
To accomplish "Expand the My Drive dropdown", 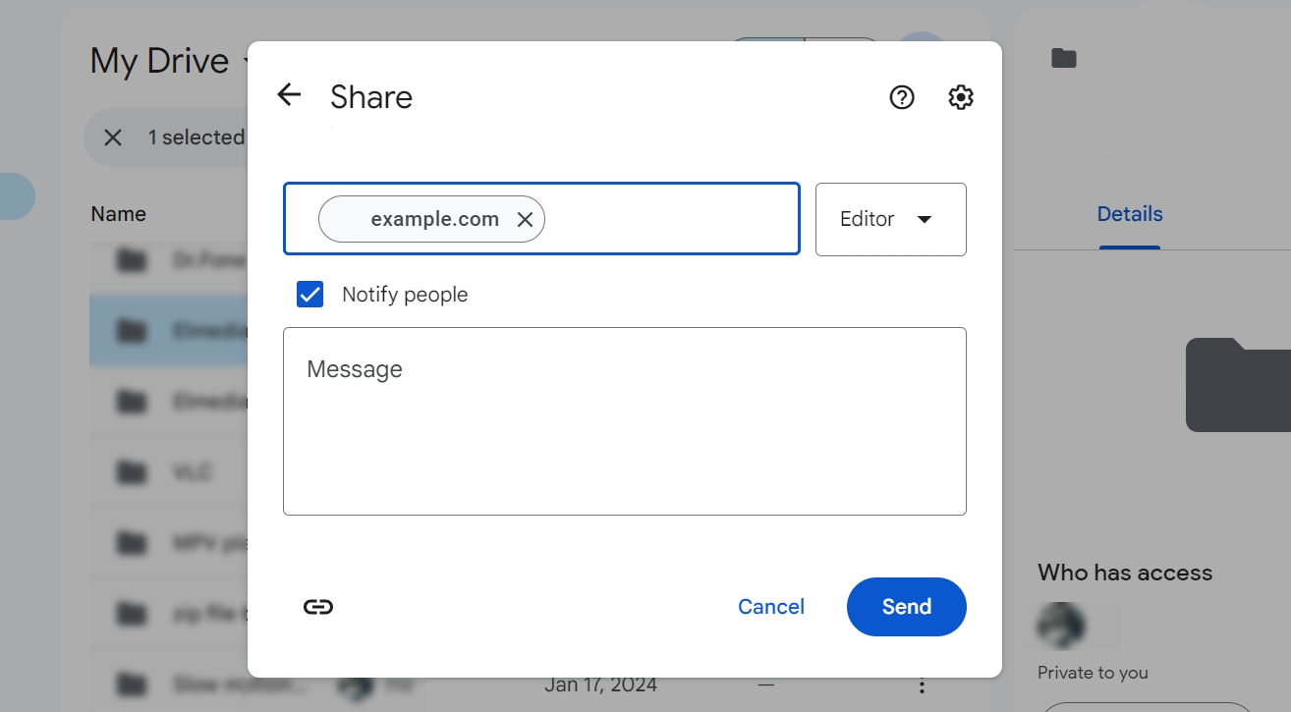I will click(x=244, y=61).
